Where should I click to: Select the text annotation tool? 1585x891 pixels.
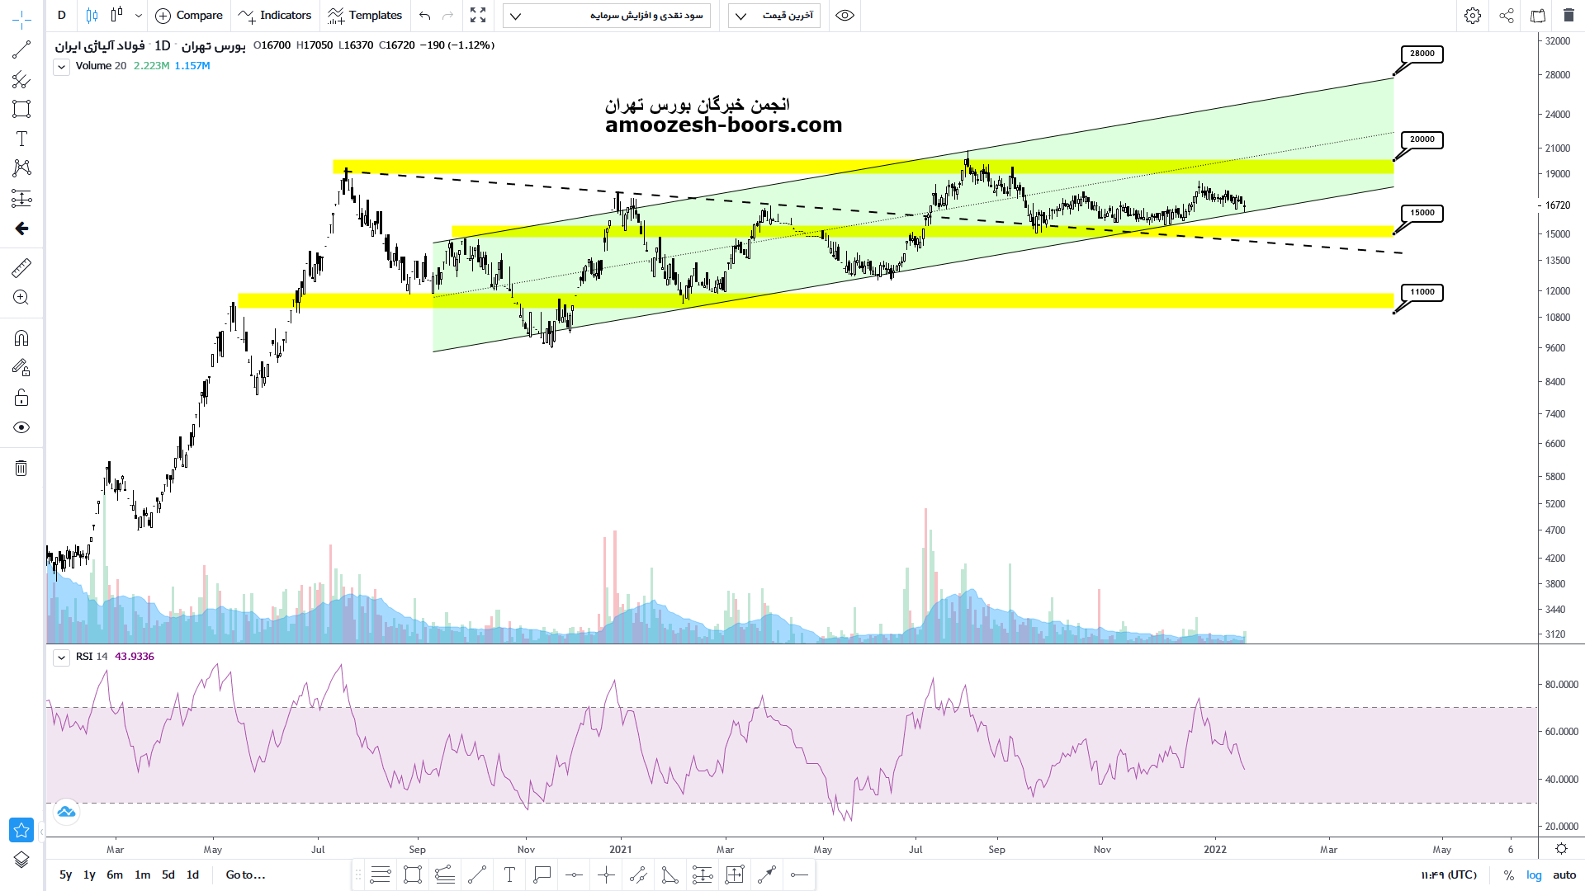[21, 139]
